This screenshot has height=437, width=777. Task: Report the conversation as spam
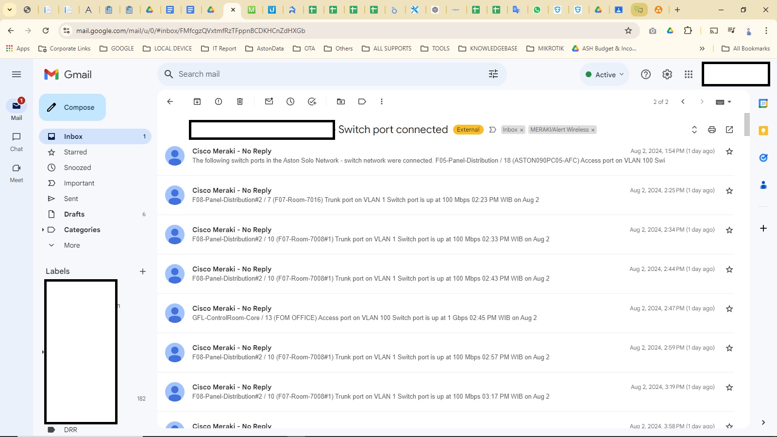pyautogui.click(x=218, y=101)
